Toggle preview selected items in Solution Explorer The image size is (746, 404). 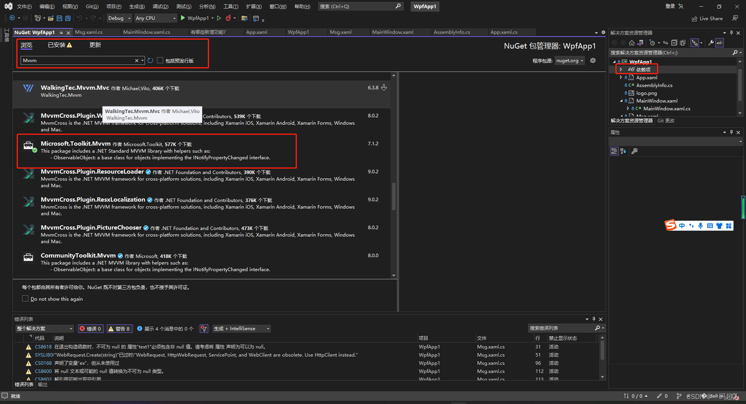tap(720, 43)
